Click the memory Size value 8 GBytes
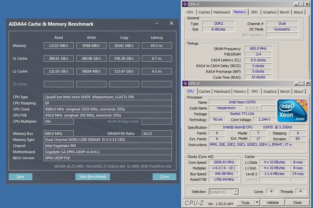This screenshot has width=313, height=208. [x=219, y=29]
